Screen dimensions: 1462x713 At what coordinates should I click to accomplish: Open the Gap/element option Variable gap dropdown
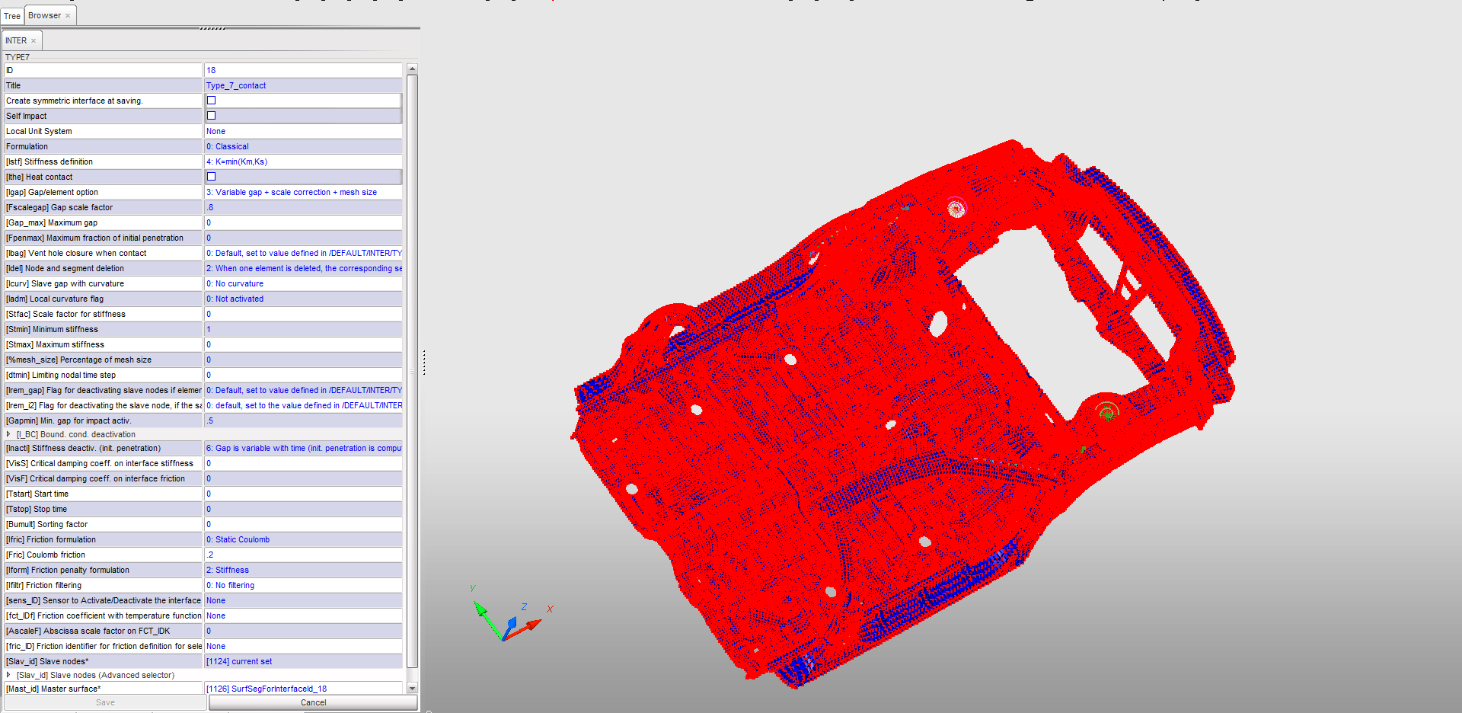click(302, 192)
